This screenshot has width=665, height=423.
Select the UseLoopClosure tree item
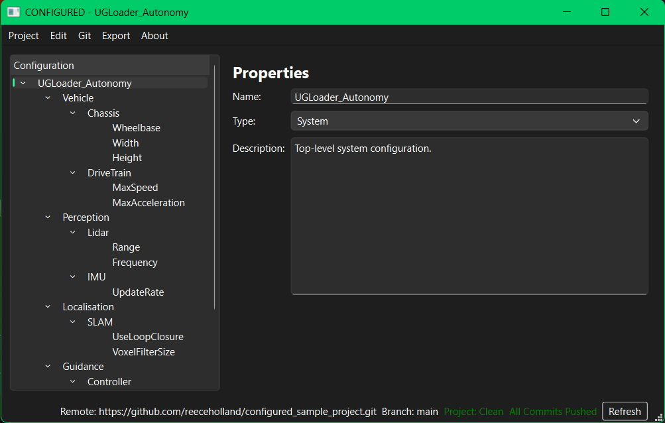click(148, 336)
